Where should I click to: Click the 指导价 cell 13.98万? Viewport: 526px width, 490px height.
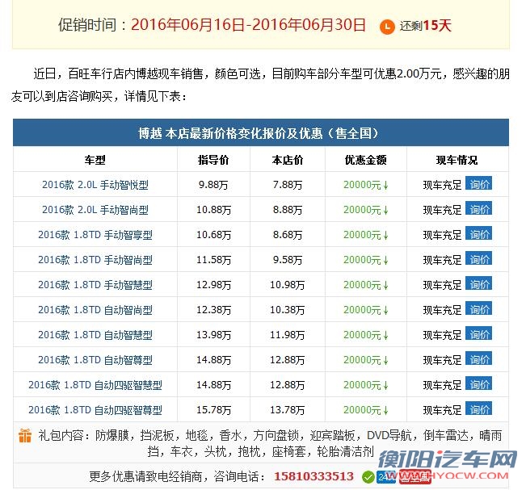[213, 335]
